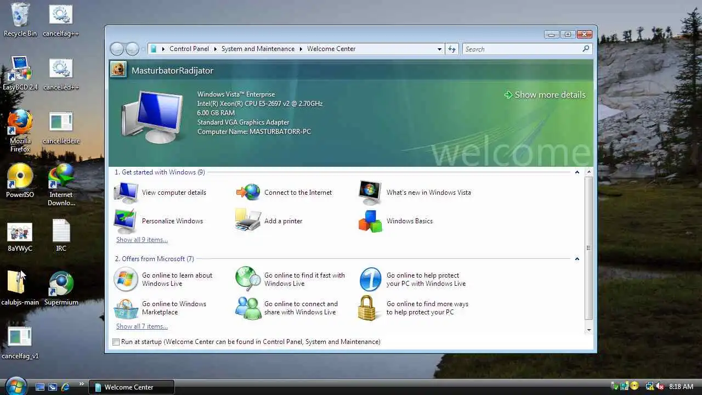Click the Windows Start orb
This screenshot has height=395, width=702.
pos(15,386)
